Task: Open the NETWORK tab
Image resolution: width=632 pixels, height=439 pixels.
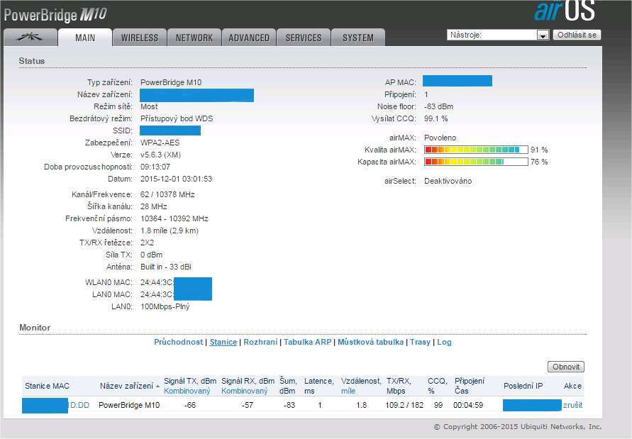Action: pos(194,38)
